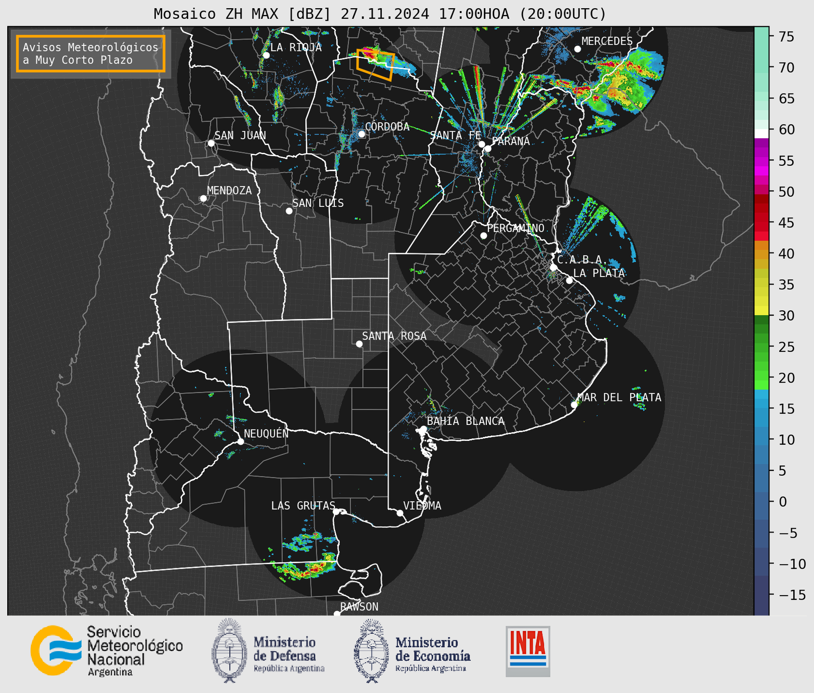Click the BAHÍA BLANCA label text

click(x=466, y=421)
